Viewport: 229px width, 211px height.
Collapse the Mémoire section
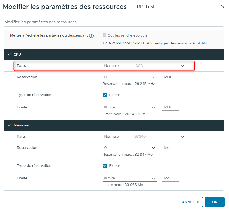[x=10, y=125]
